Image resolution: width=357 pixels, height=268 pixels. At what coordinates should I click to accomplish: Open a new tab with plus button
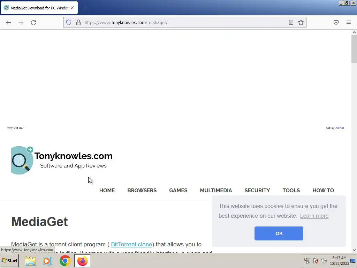click(x=85, y=8)
